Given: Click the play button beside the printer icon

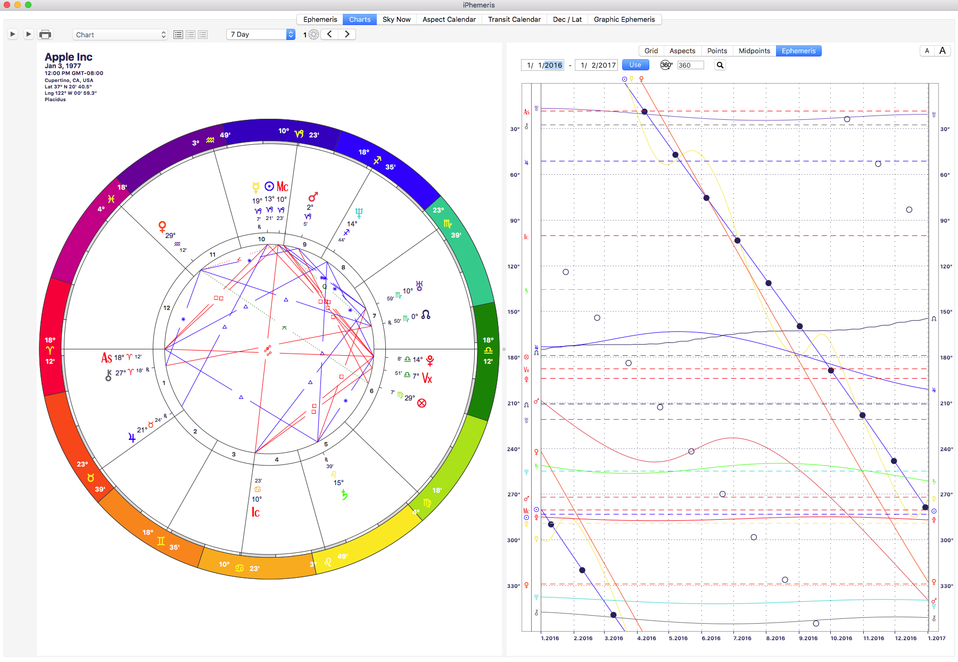Looking at the screenshot, I should (x=29, y=34).
